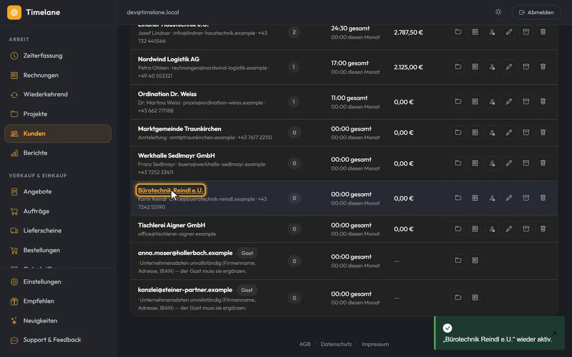
Task: Click the Abmelden button
Action: (x=536, y=12)
